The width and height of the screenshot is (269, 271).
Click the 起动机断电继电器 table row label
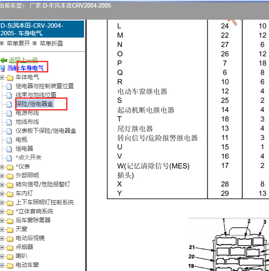tap(146, 110)
